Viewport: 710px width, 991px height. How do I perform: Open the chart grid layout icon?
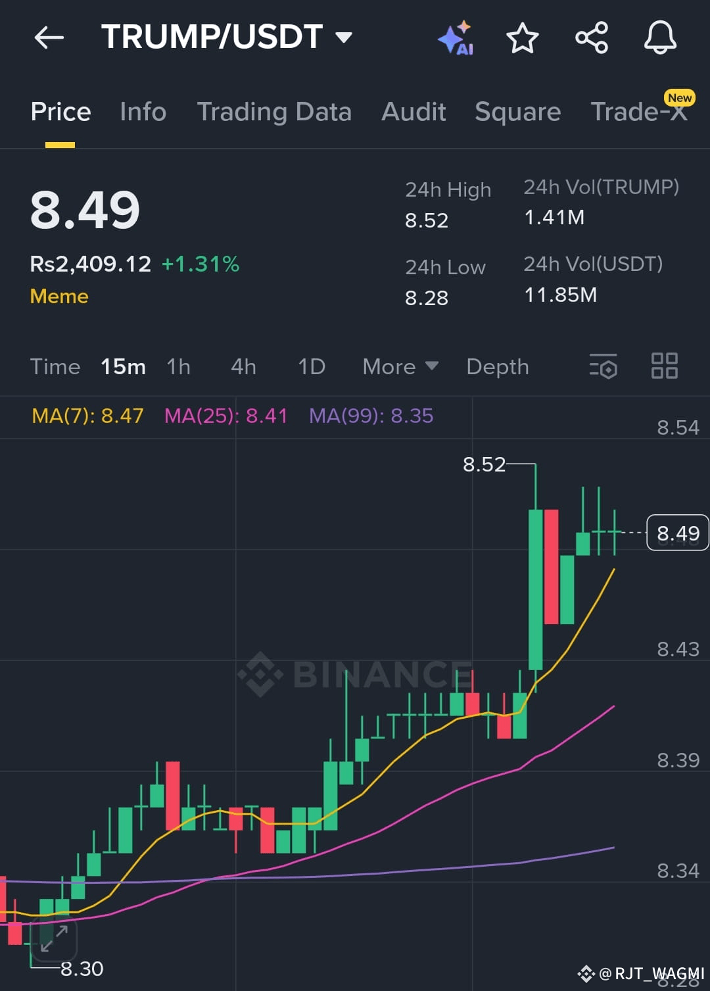664,366
